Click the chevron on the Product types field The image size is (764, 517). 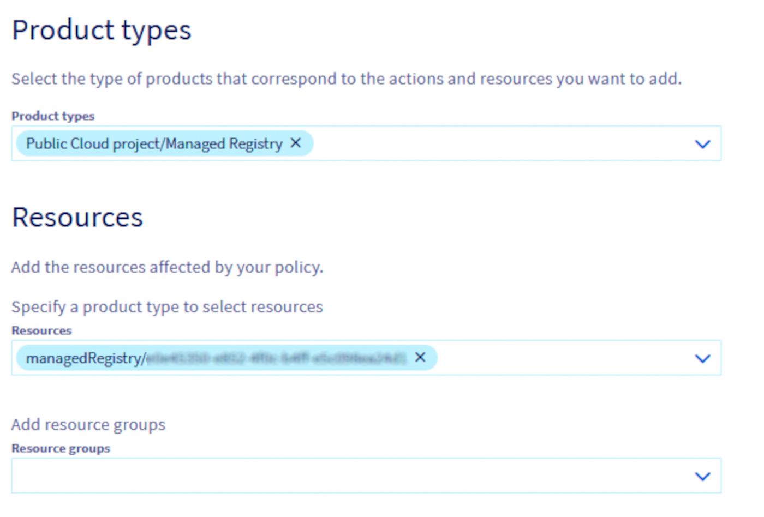pyautogui.click(x=703, y=143)
